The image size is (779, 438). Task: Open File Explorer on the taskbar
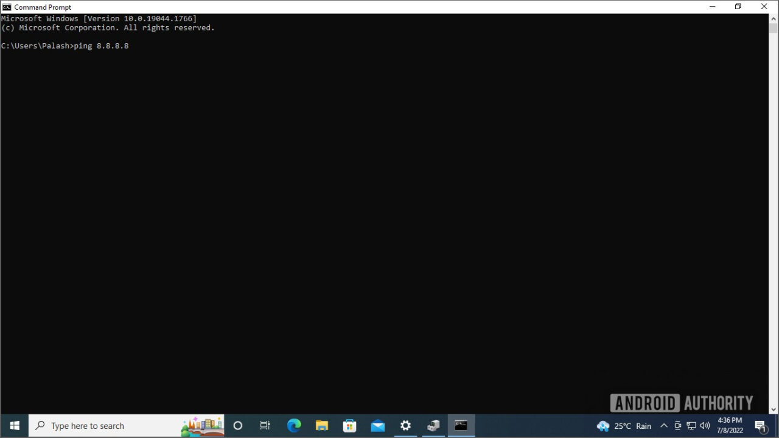322,425
